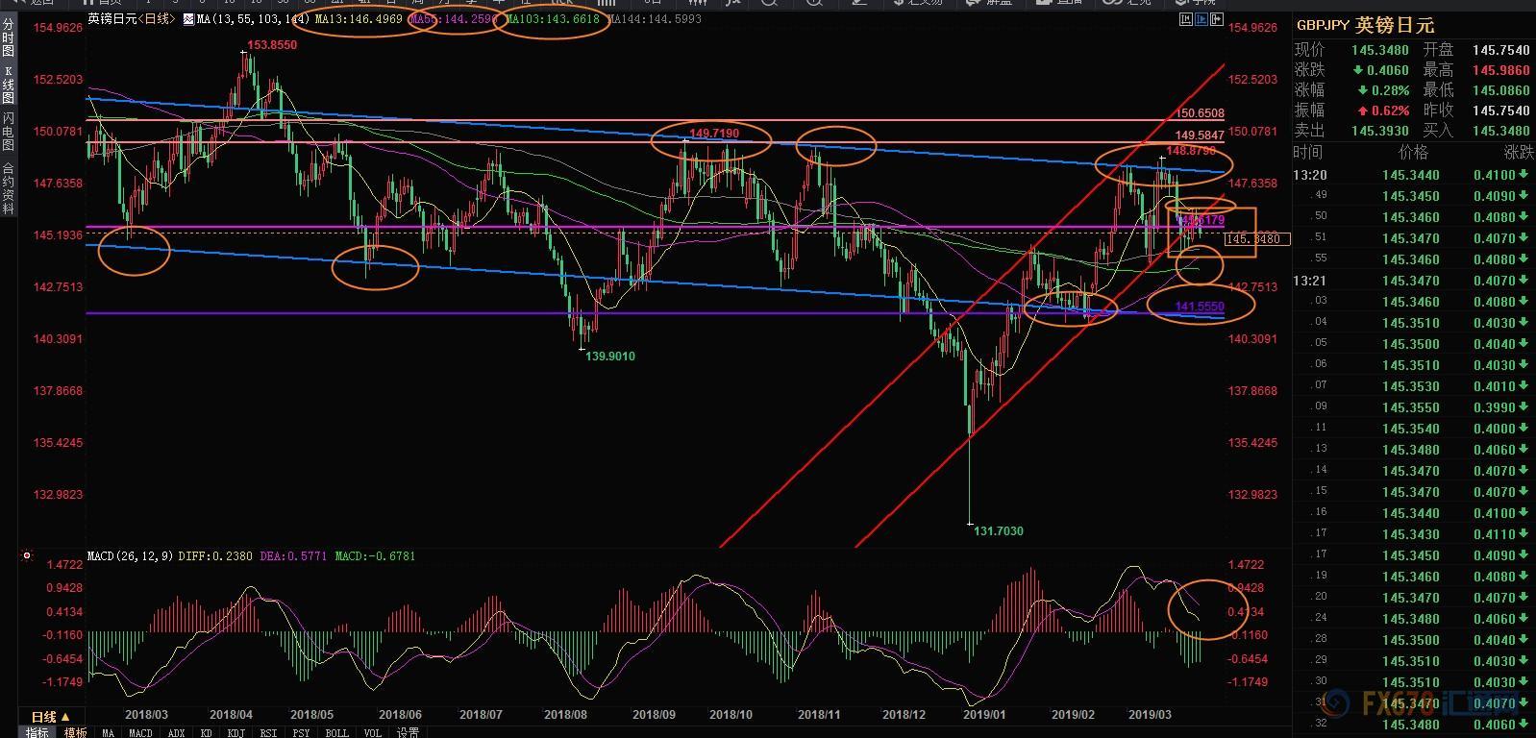1536x738 pixels.
Task: Click the third chart layout icon near 154.9626
Action: [1215, 19]
